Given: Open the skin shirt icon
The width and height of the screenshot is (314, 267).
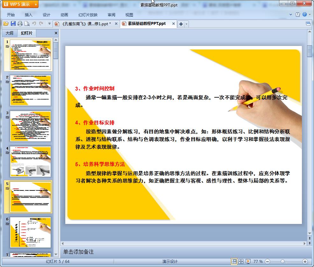Looking at the screenshot, I should pyautogui.click(x=297, y=14).
